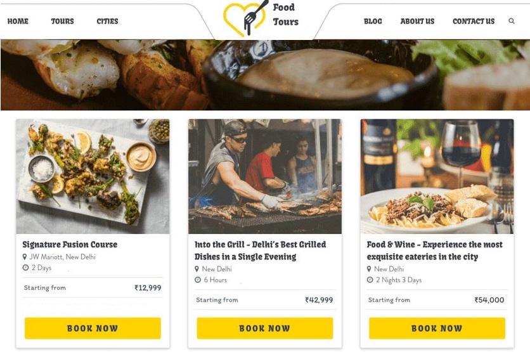Open the Home menu item

coord(18,21)
